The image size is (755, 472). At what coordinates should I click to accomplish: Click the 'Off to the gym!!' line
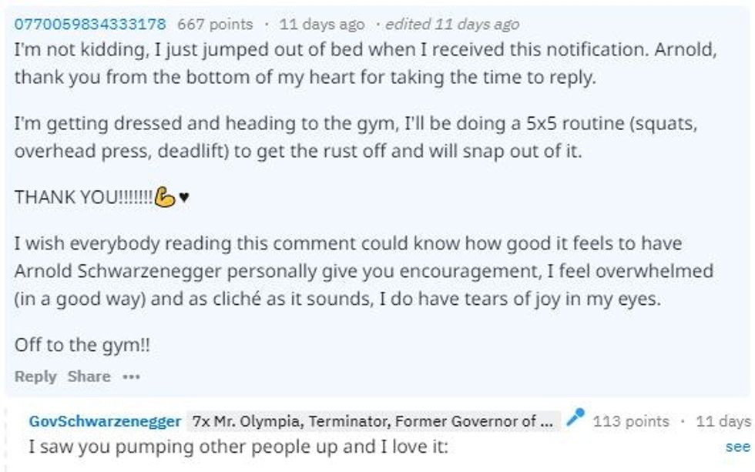82,345
